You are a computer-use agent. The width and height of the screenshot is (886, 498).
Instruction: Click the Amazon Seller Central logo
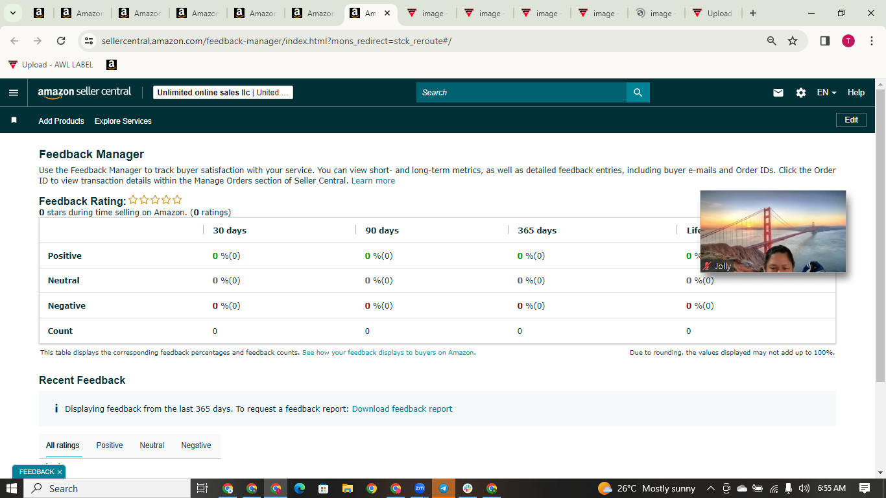[x=84, y=92]
